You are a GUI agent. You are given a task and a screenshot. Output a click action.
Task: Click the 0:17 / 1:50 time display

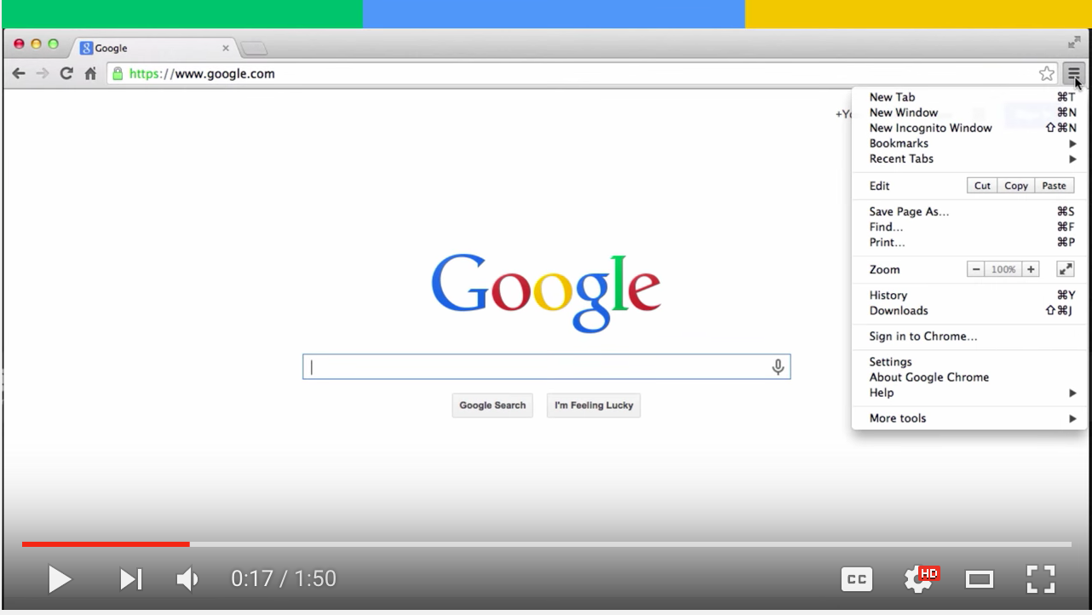pos(284,579)
